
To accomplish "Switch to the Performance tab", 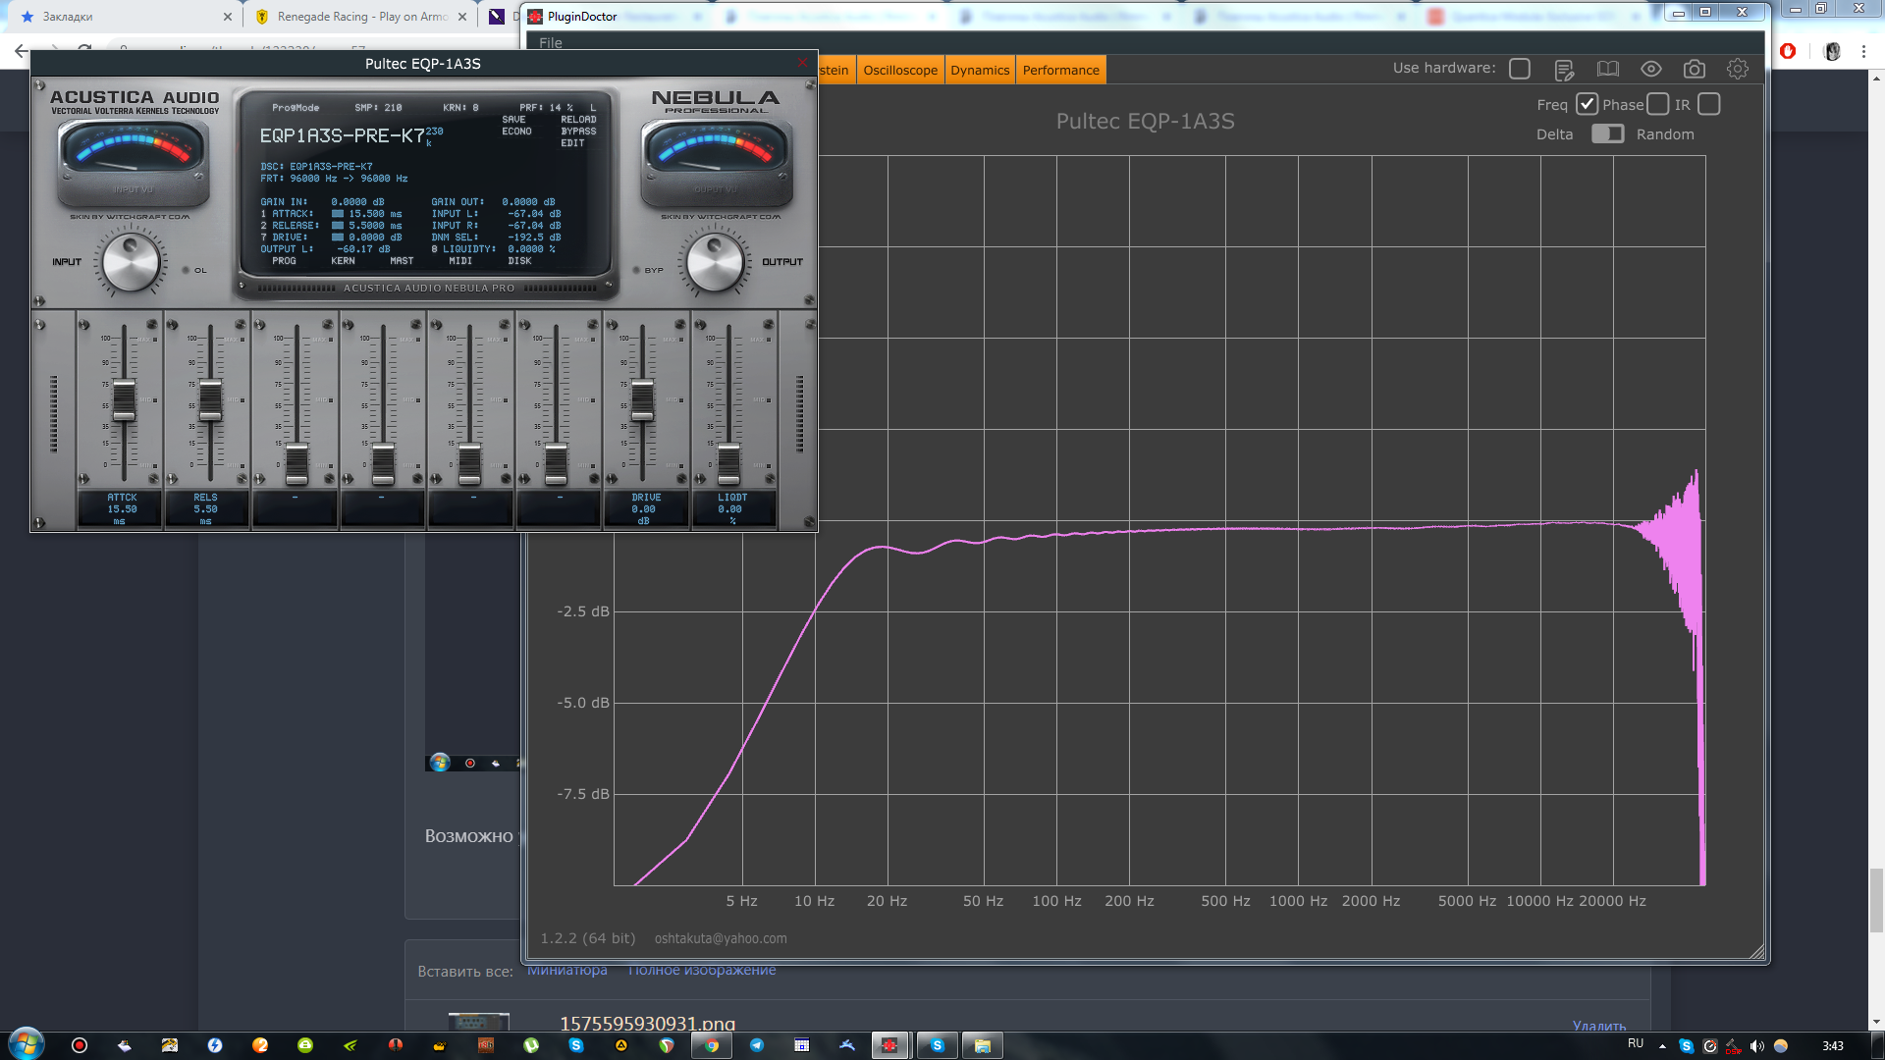I will pos(1060,71).
